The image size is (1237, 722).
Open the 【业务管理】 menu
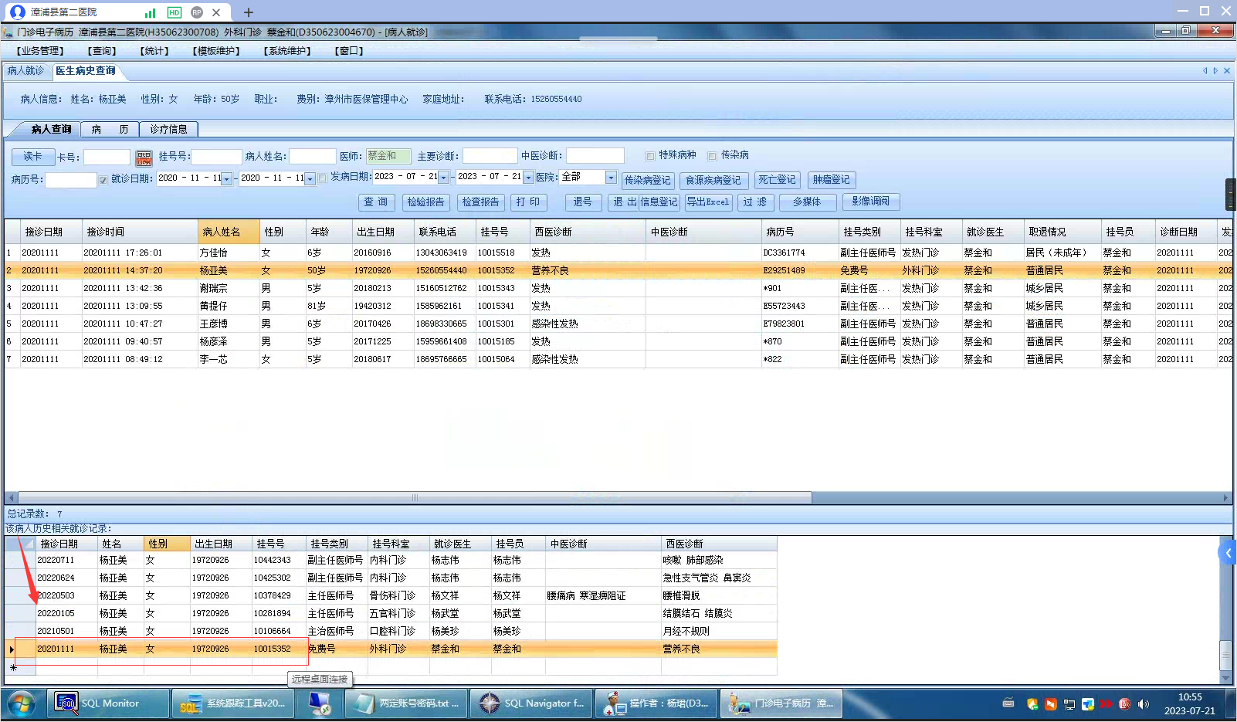[40, 51]
